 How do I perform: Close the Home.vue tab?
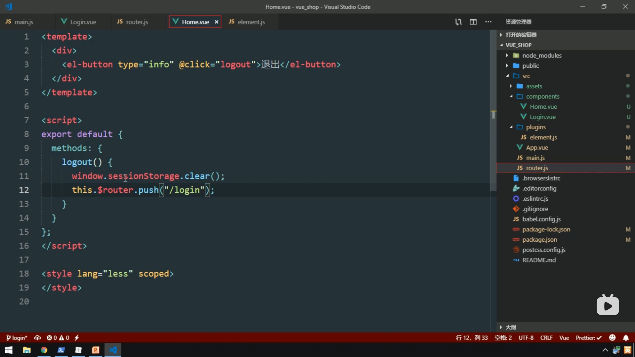point(216,22)
